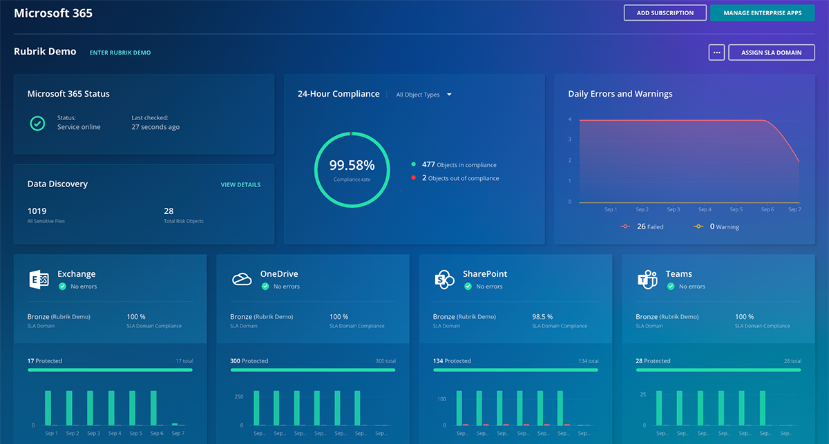Viewport: 829px width, 444px height.
Task: Select the Exchange Sep 1 bar
Action: 48,408
